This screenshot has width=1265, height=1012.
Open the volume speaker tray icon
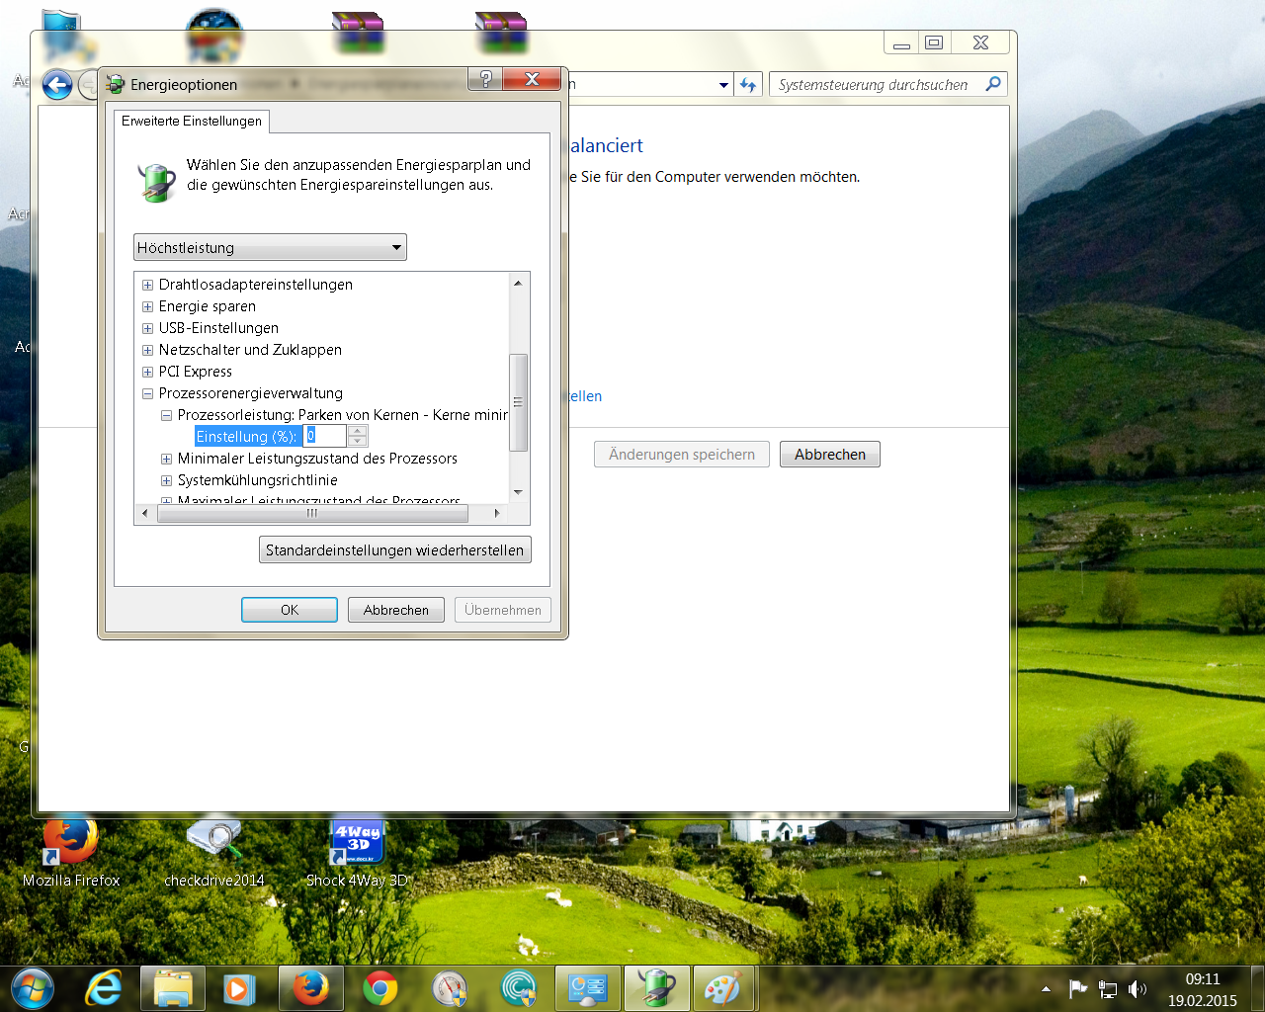(x=1138, y=989)
